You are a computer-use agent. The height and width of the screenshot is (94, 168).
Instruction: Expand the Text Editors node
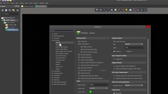pos(52,71)
